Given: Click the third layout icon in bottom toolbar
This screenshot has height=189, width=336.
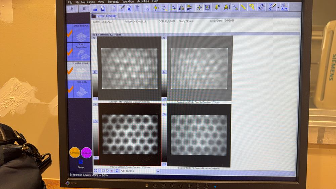Looking at the screenshot, I should [x=104, y=171].
